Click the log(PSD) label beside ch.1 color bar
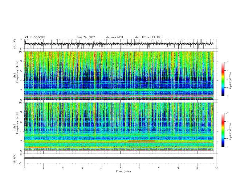This screenshot has width=244, height=189. [x=231, y=80]
